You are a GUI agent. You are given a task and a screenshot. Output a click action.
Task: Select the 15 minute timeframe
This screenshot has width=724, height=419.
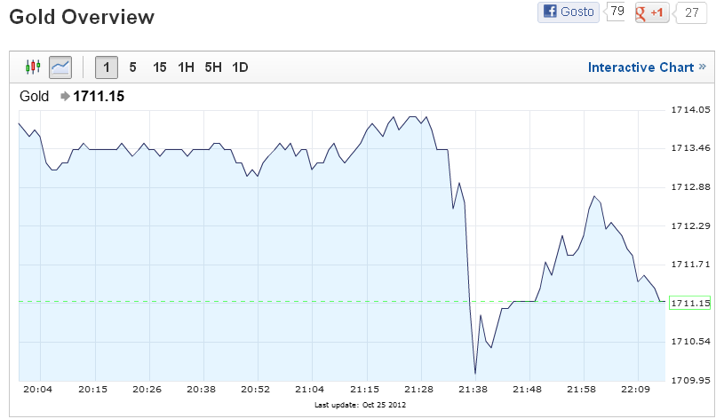[x=159, y=67]
